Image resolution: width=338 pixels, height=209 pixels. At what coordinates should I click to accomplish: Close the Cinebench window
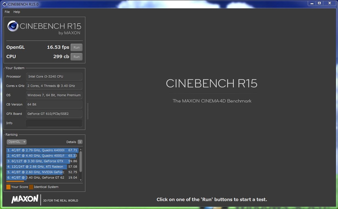pyautogui.click(x=330, y=3)
